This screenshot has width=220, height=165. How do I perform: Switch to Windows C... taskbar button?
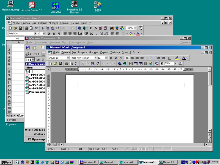click(x=89, y=162)
